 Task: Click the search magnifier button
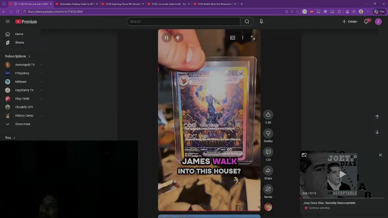coord(247,21)
